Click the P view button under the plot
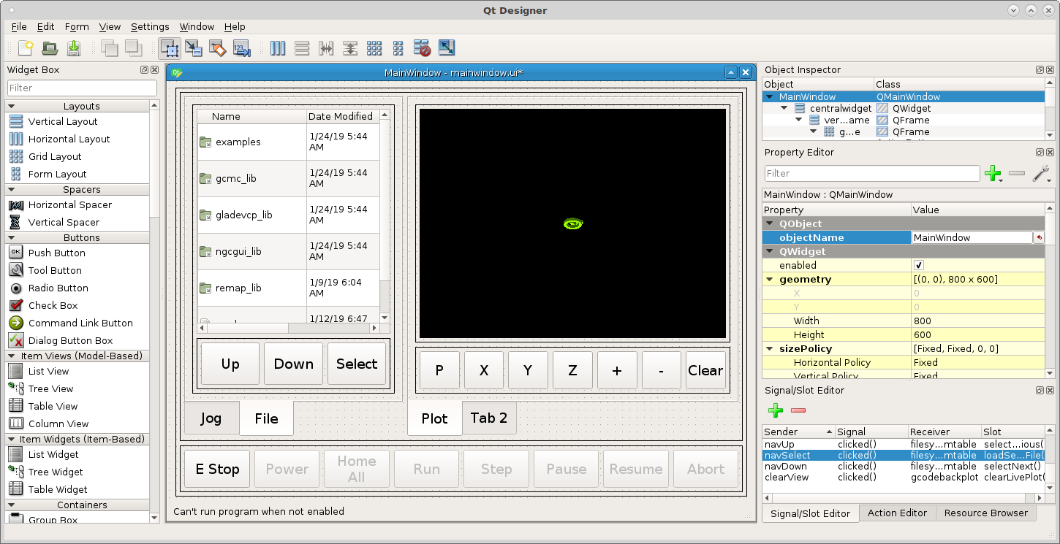1060x544 pixels. click(439, 370)
